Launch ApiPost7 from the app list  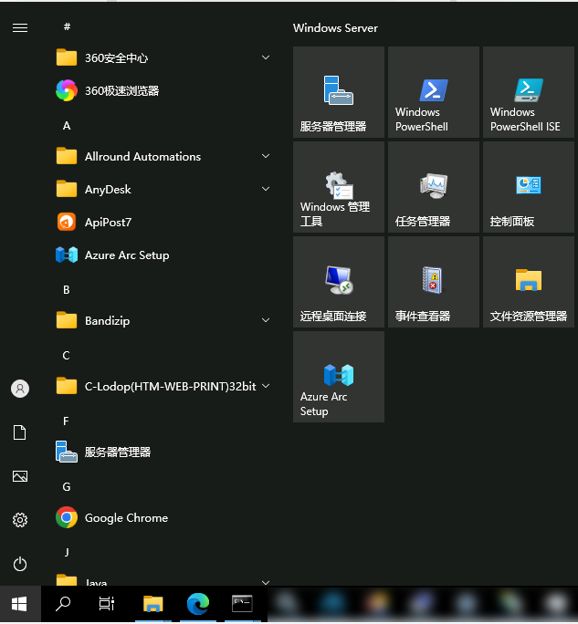point(163,222)
